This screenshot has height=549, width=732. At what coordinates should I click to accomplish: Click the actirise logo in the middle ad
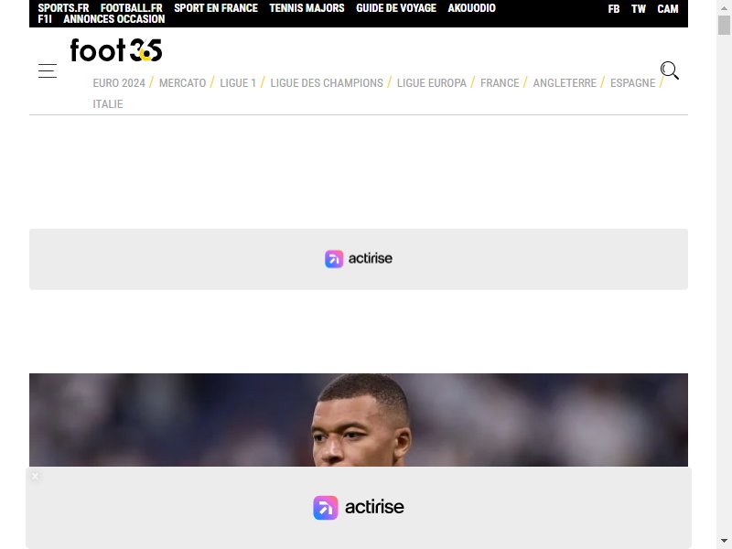coord(359,259)
